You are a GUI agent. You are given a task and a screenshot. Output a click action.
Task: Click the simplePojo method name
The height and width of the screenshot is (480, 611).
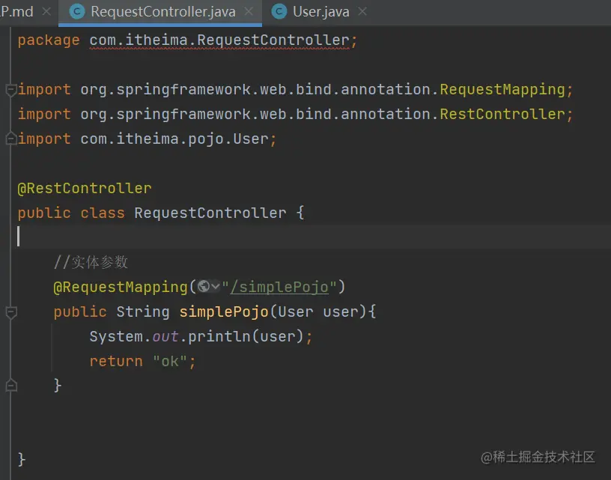224,312
